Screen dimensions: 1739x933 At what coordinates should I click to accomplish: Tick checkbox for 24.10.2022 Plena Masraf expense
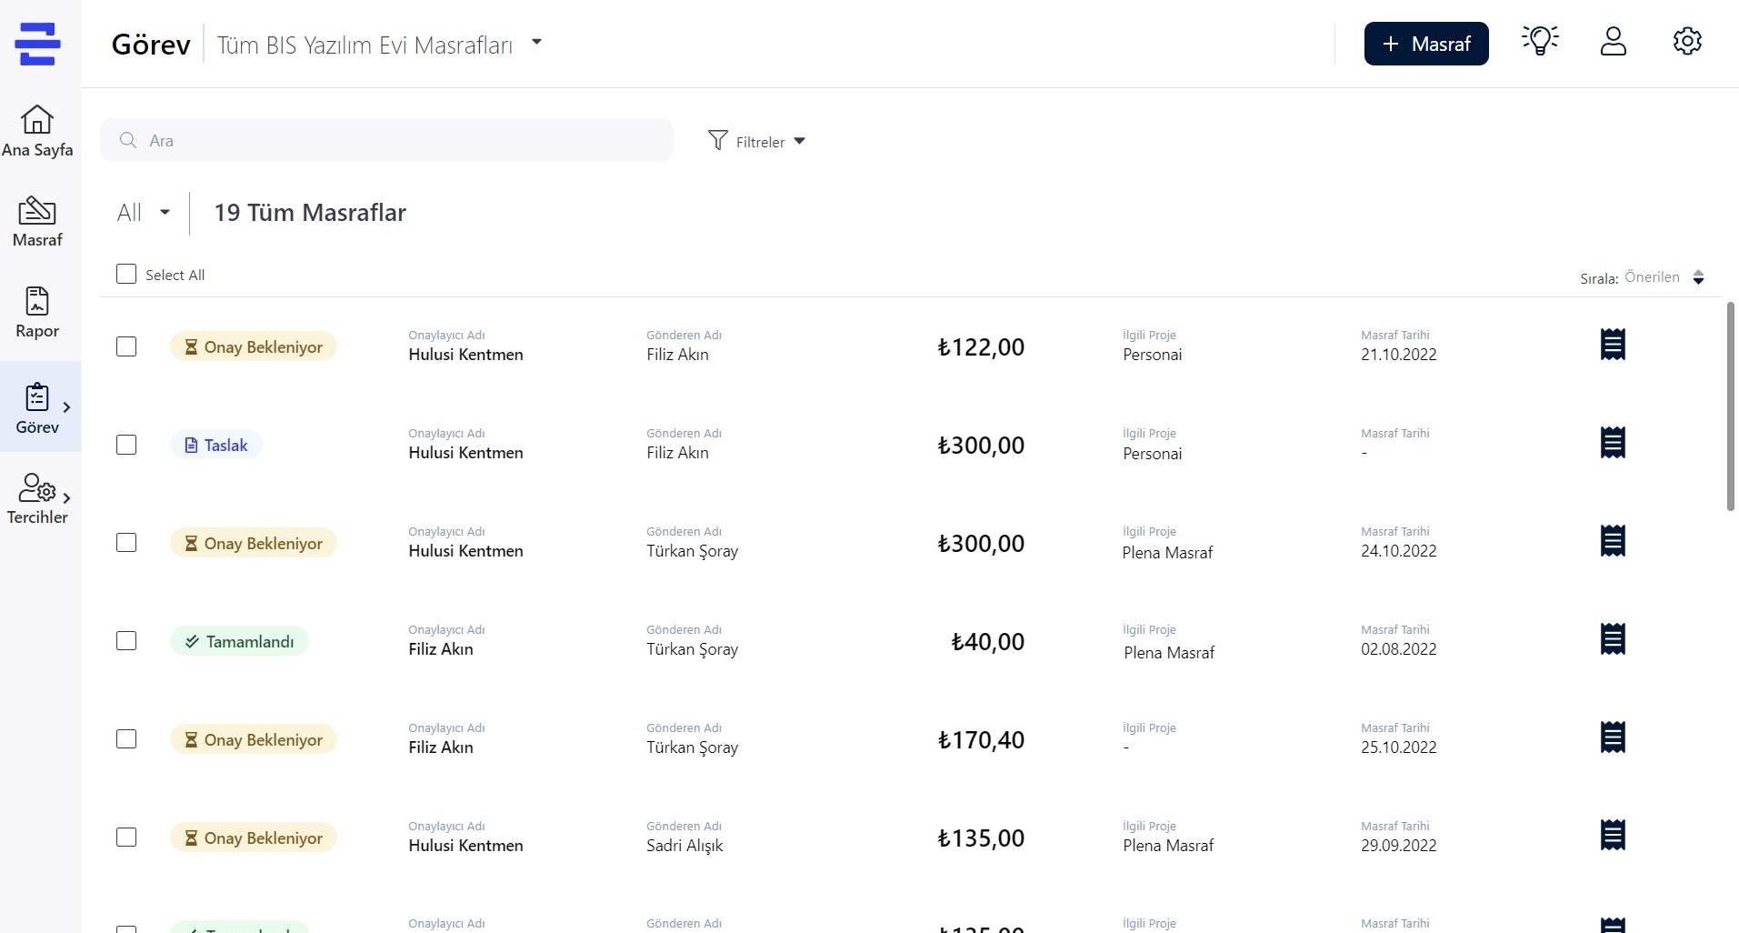(x=126, y=543)
